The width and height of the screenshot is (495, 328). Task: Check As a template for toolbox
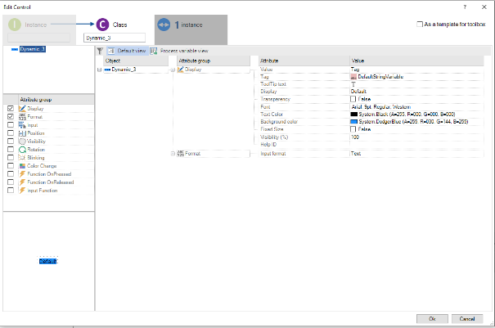click(x=420, y=25)
